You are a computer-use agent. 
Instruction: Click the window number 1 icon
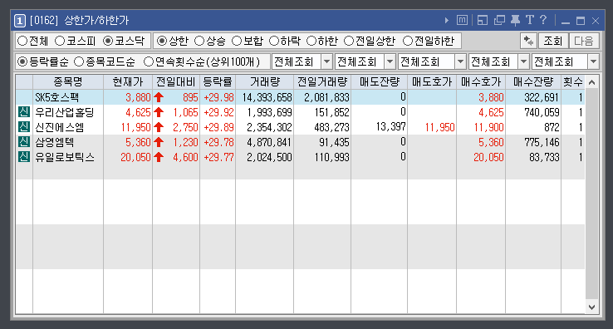pos(20,20)
